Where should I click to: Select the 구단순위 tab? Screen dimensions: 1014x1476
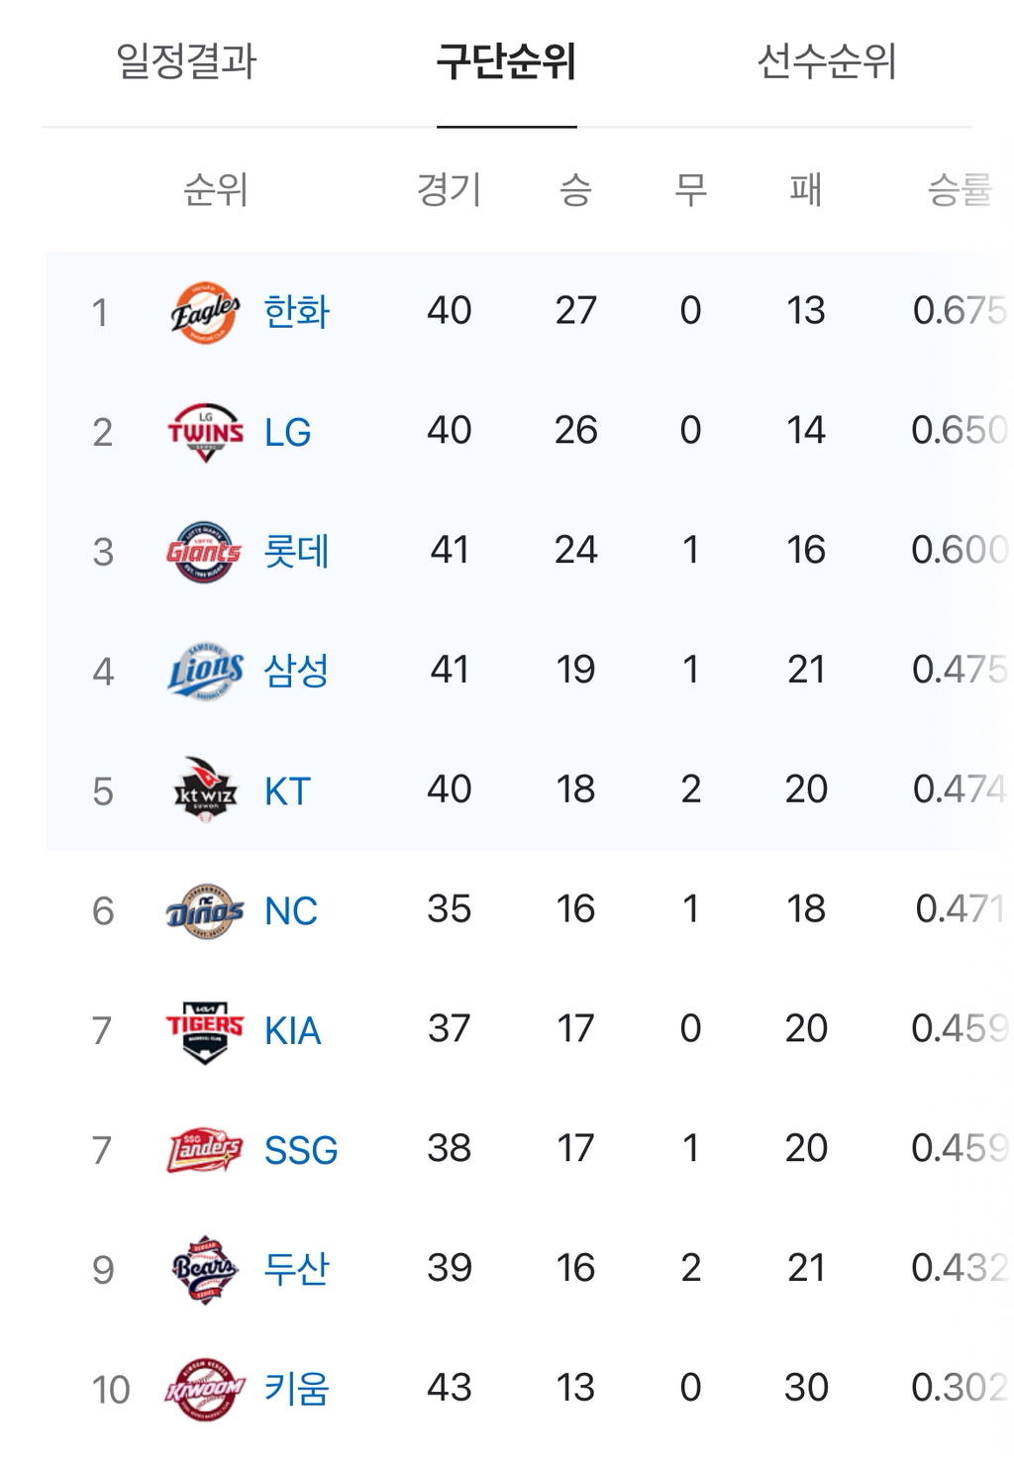(x=506, y=61)
